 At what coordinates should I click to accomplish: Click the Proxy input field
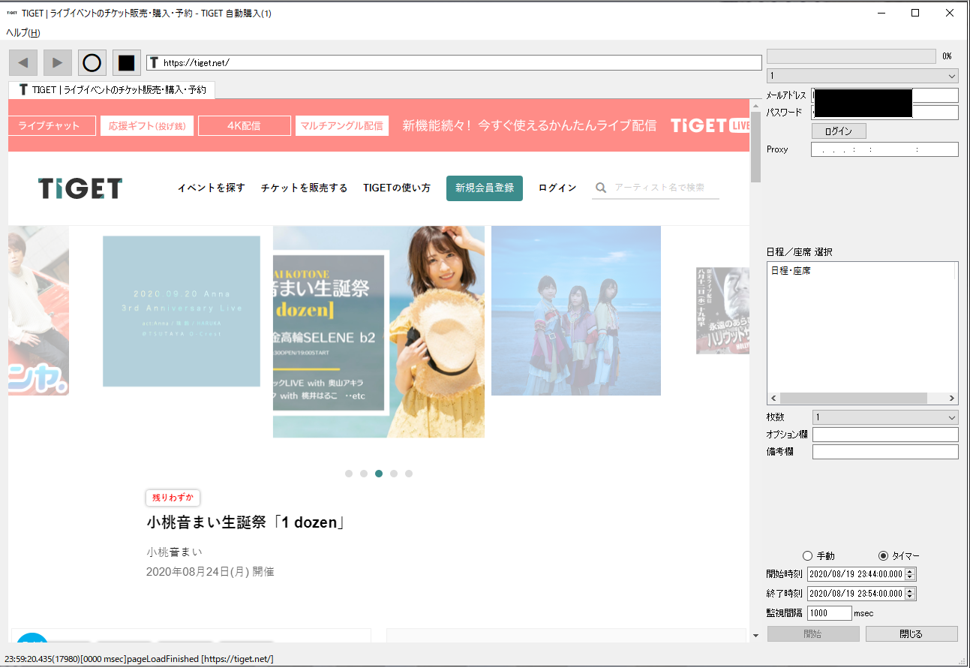[x=885, y=149]
